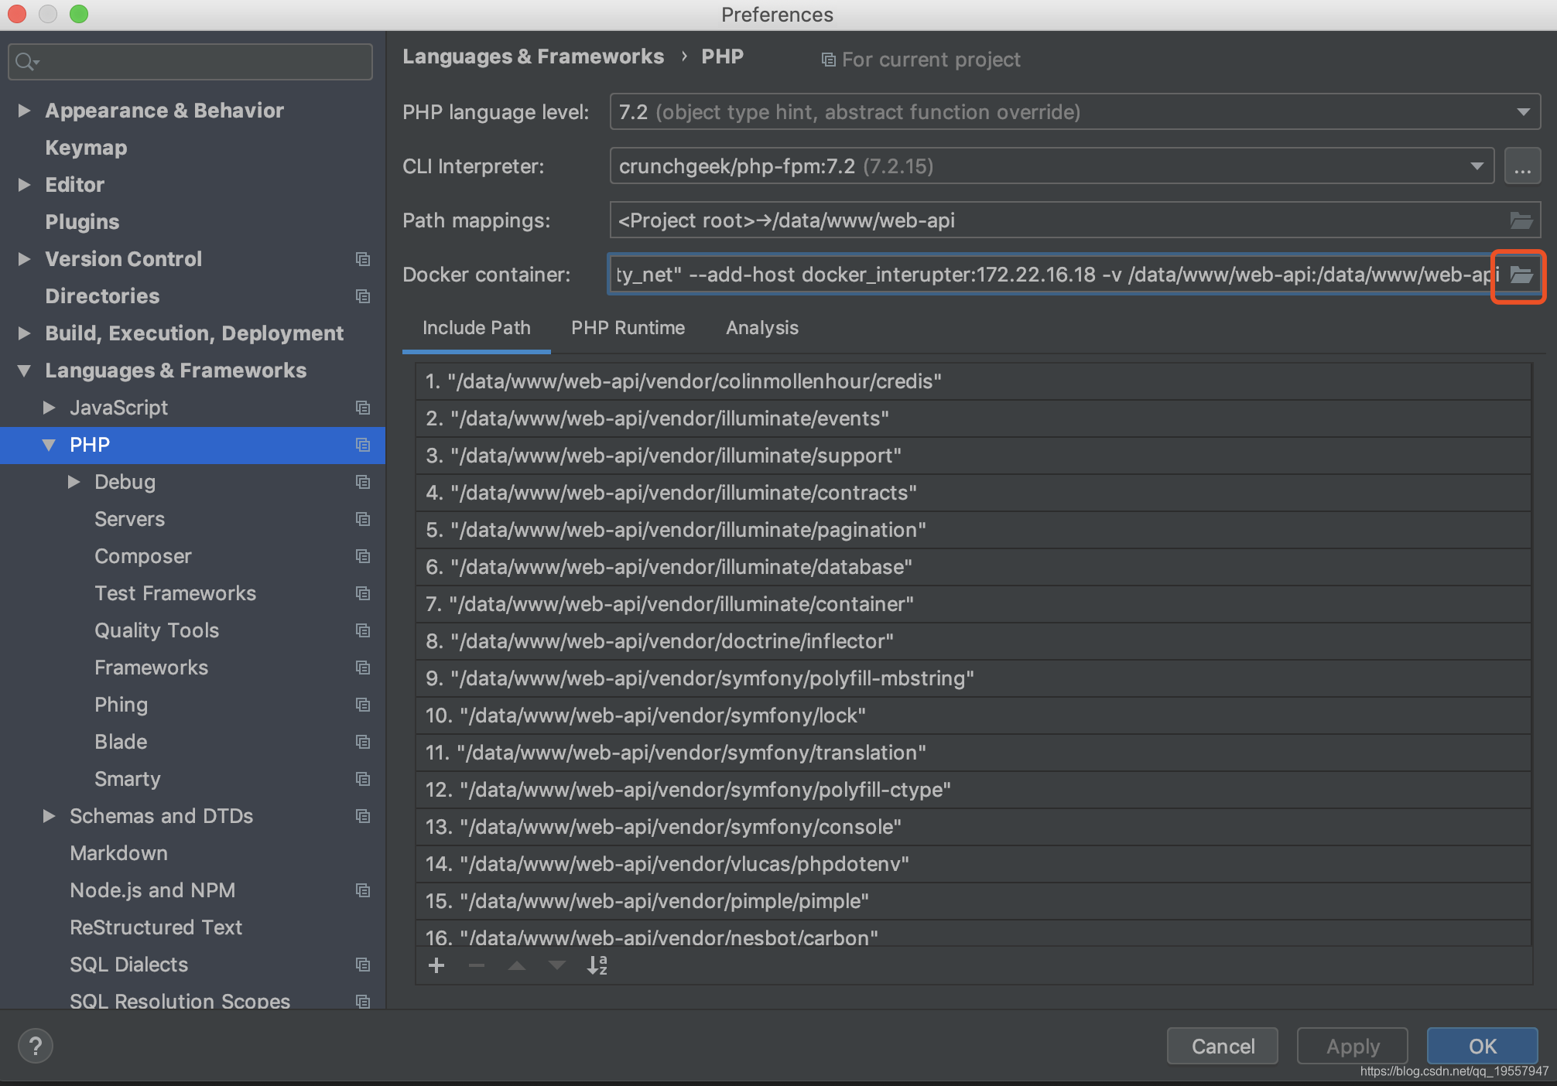
Task: Select include path pimple/pimple row
Action: click(974, 901)
